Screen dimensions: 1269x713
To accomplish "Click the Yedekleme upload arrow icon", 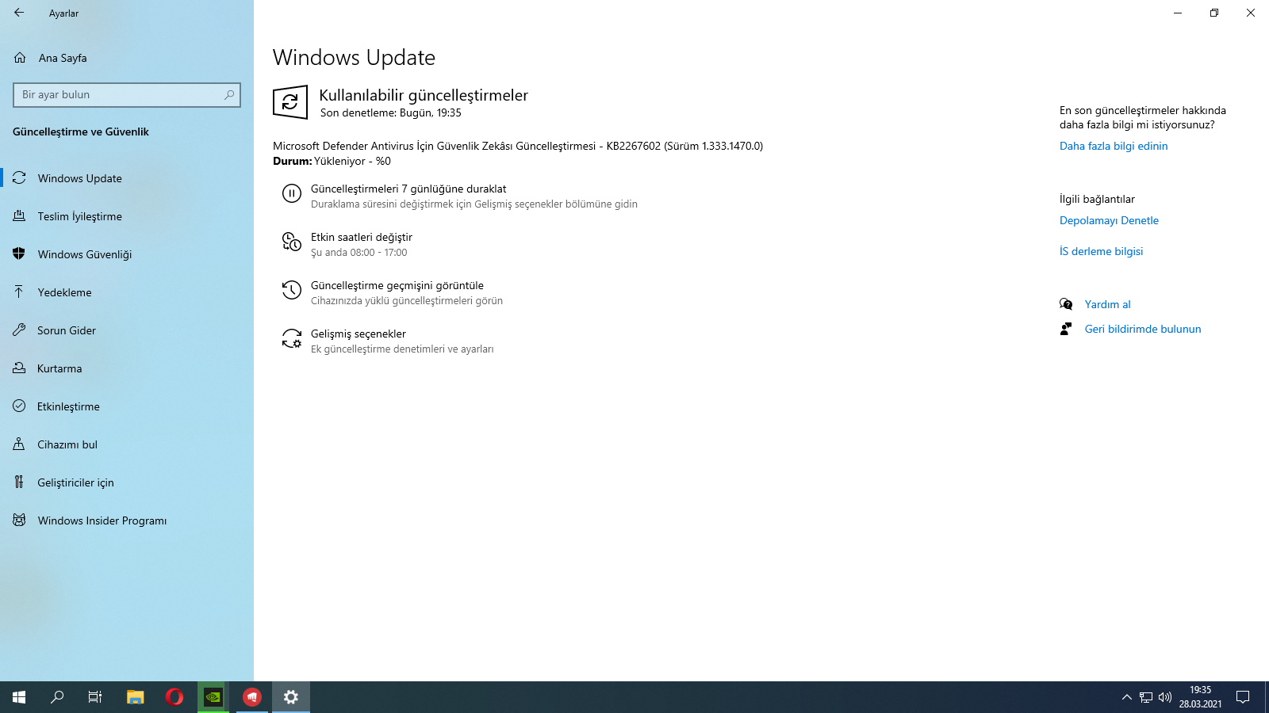I will (19, 292).
